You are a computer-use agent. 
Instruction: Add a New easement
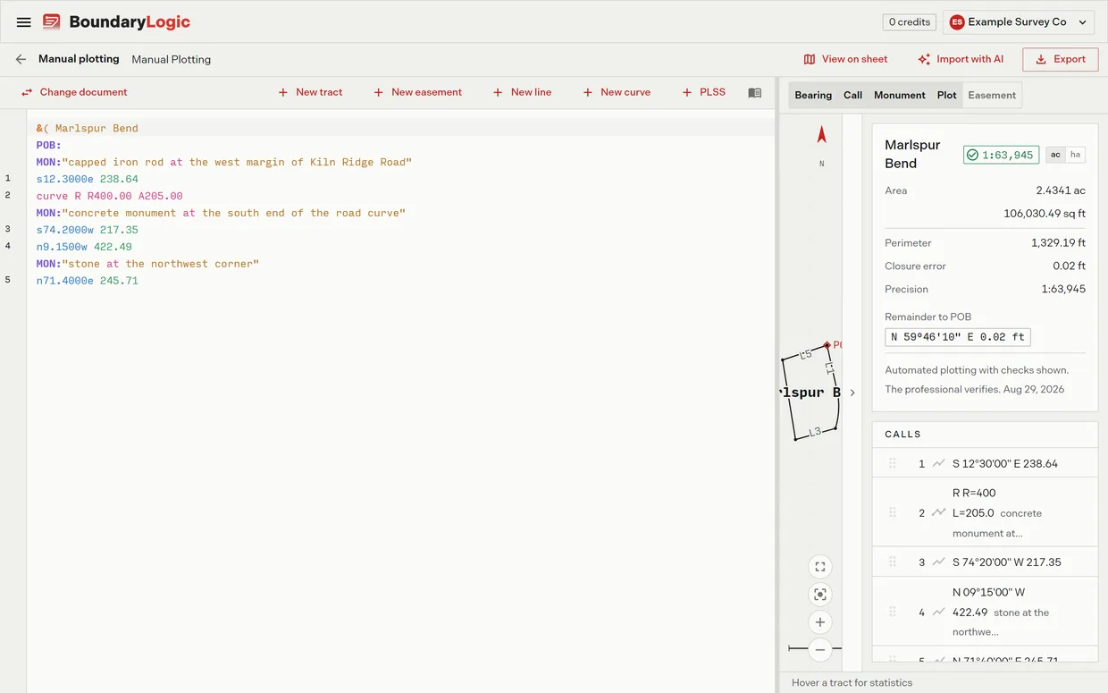click(417, 92)
